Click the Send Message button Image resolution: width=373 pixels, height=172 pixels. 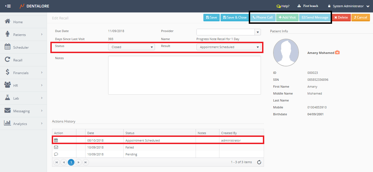[315, 17]
